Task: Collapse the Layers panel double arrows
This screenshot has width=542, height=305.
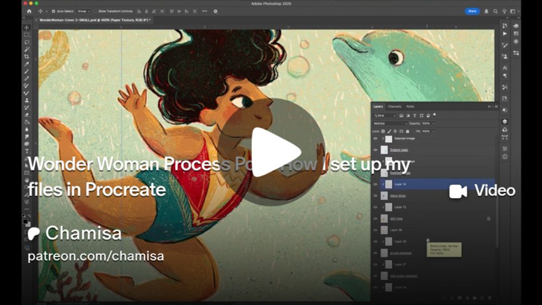Action: 489,107
